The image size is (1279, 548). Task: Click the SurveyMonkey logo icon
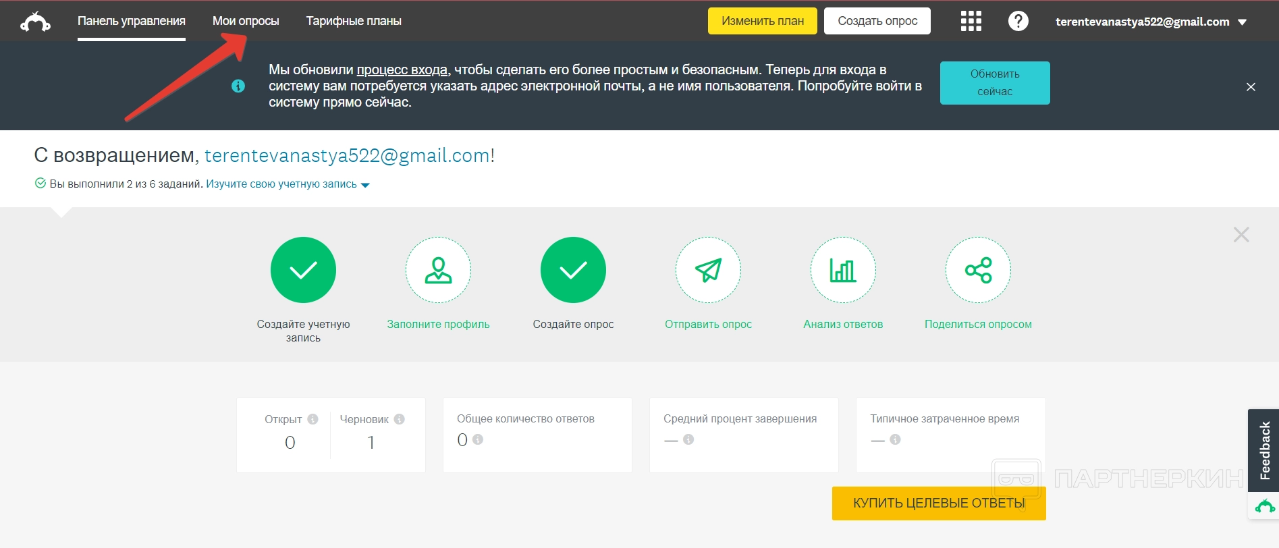point(36,22)
